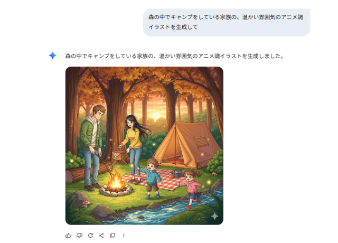The image size is (338, 243).
Task: Click the thumbs down bad response icon
Action: pos(79,236)
